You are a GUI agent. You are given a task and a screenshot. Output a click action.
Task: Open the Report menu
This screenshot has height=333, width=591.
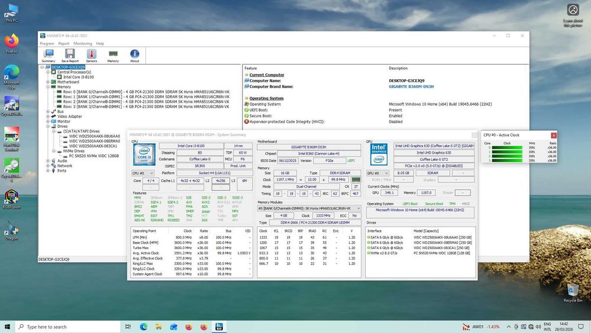click(x=64, y=44)
